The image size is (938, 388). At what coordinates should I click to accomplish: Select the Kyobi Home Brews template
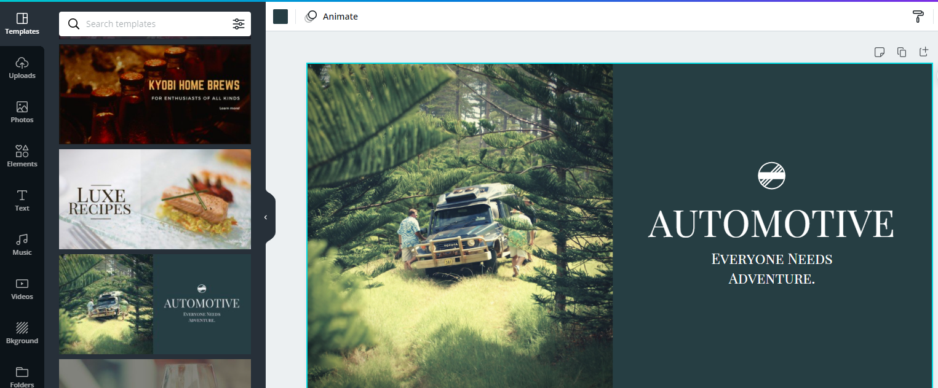tap(155, 94)
